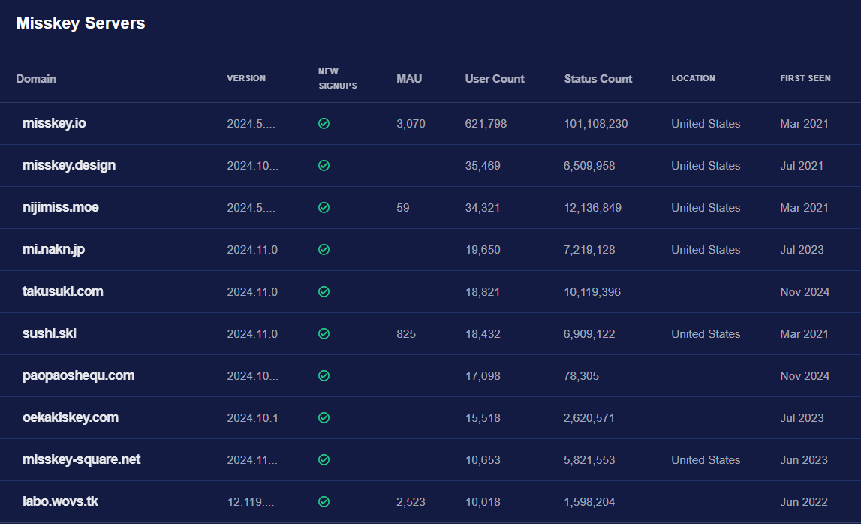Select version 12.119 for labo.wovs.tk
The width and height of the screenshot is (861, 524).
click(251, 501)
